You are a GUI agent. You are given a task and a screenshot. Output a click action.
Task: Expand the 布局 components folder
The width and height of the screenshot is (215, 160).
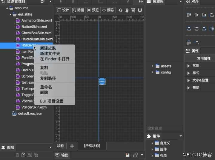click(x=152, y=156)
